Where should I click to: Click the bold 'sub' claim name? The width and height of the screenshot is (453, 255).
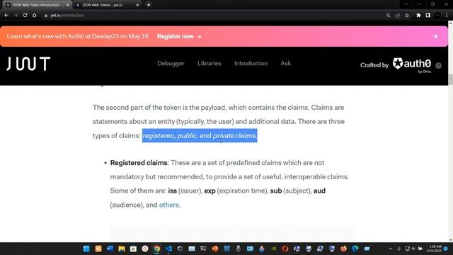tap(275, 191)
